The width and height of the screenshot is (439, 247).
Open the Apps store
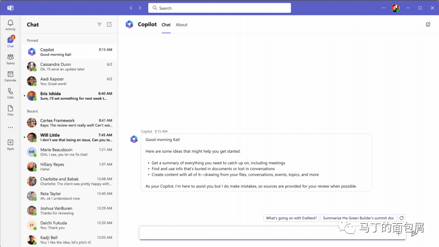[x=11, y=145]
